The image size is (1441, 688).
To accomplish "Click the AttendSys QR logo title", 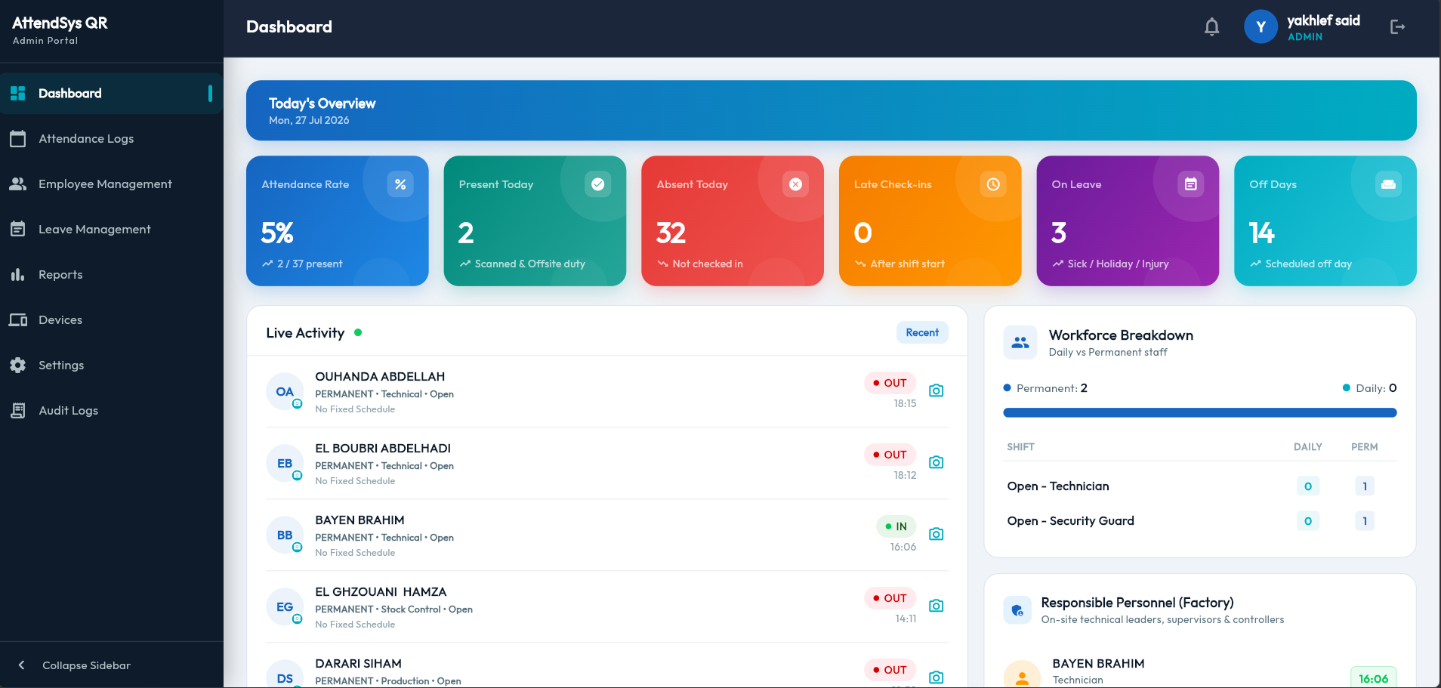I will 60,23.
